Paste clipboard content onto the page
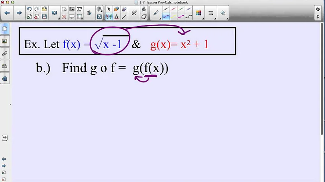This screenshot has width=325, height=182. tap(64, 9)
